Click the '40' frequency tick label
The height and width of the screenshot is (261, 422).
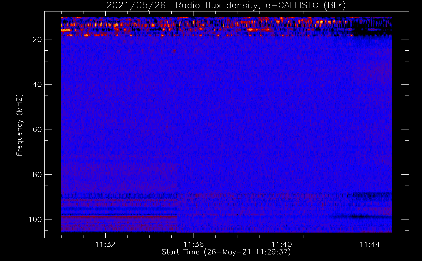point(37,85)
